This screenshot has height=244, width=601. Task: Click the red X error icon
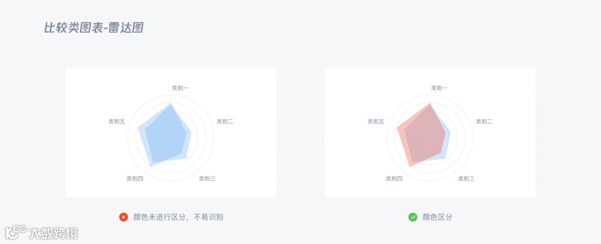[124, 217]
